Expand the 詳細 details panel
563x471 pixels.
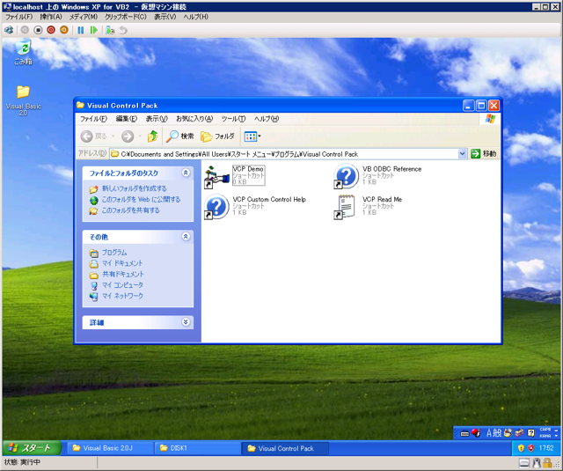click(186, 322)
